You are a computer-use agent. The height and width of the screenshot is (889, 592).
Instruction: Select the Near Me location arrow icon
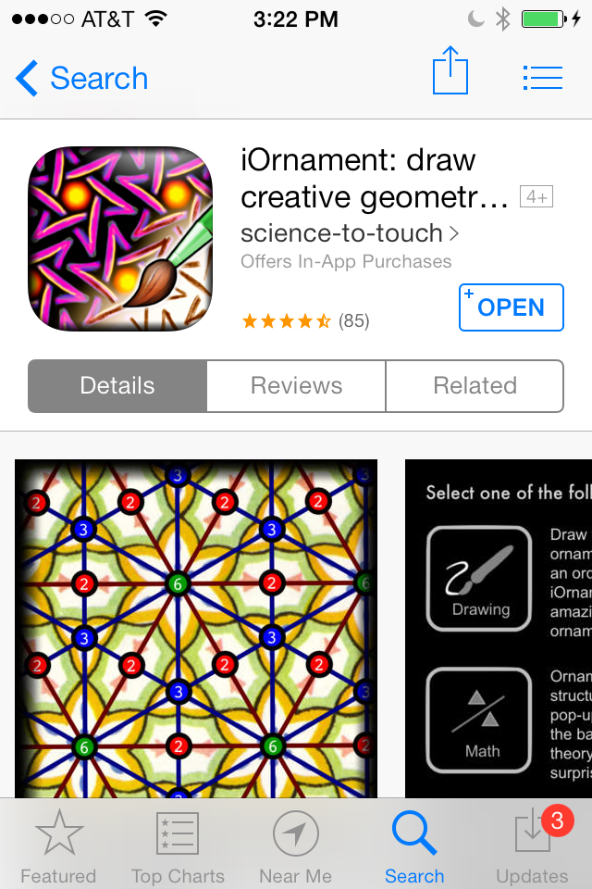click(296, 833)
